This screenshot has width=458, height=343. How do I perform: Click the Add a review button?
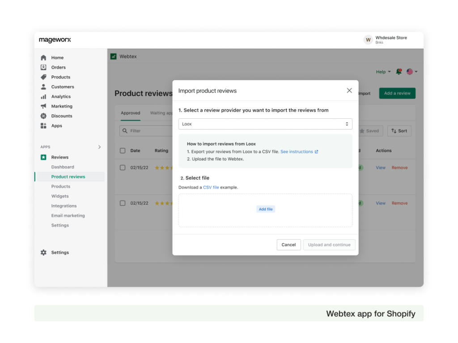tap(397, 93)
